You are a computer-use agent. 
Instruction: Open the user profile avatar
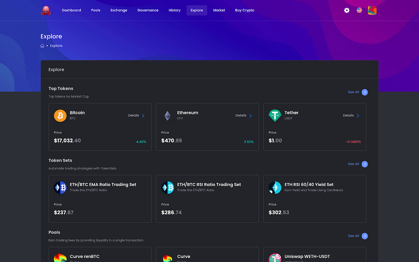(x=372, y=10)
